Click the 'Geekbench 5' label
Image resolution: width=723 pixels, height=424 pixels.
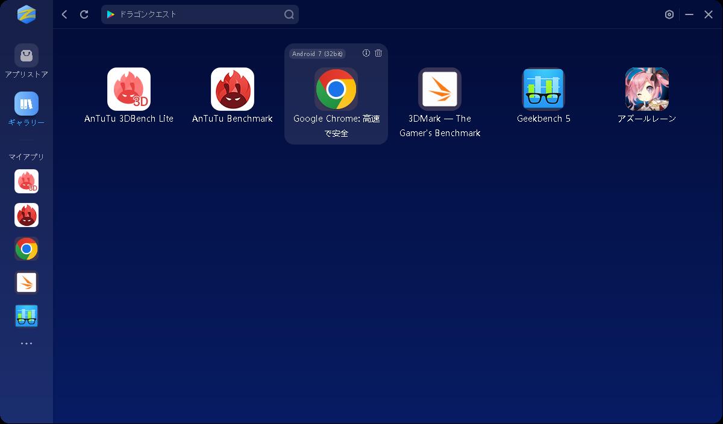[543, 119]
